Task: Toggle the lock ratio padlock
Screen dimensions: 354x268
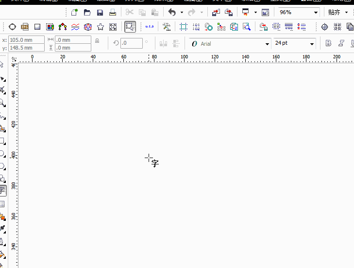Action: point(97,40)
